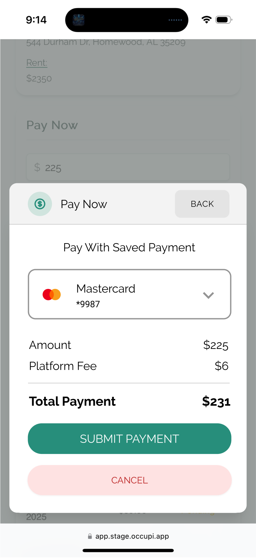Tap the home indicator bar
Screen dimensions: 256x558
(128, 550)
